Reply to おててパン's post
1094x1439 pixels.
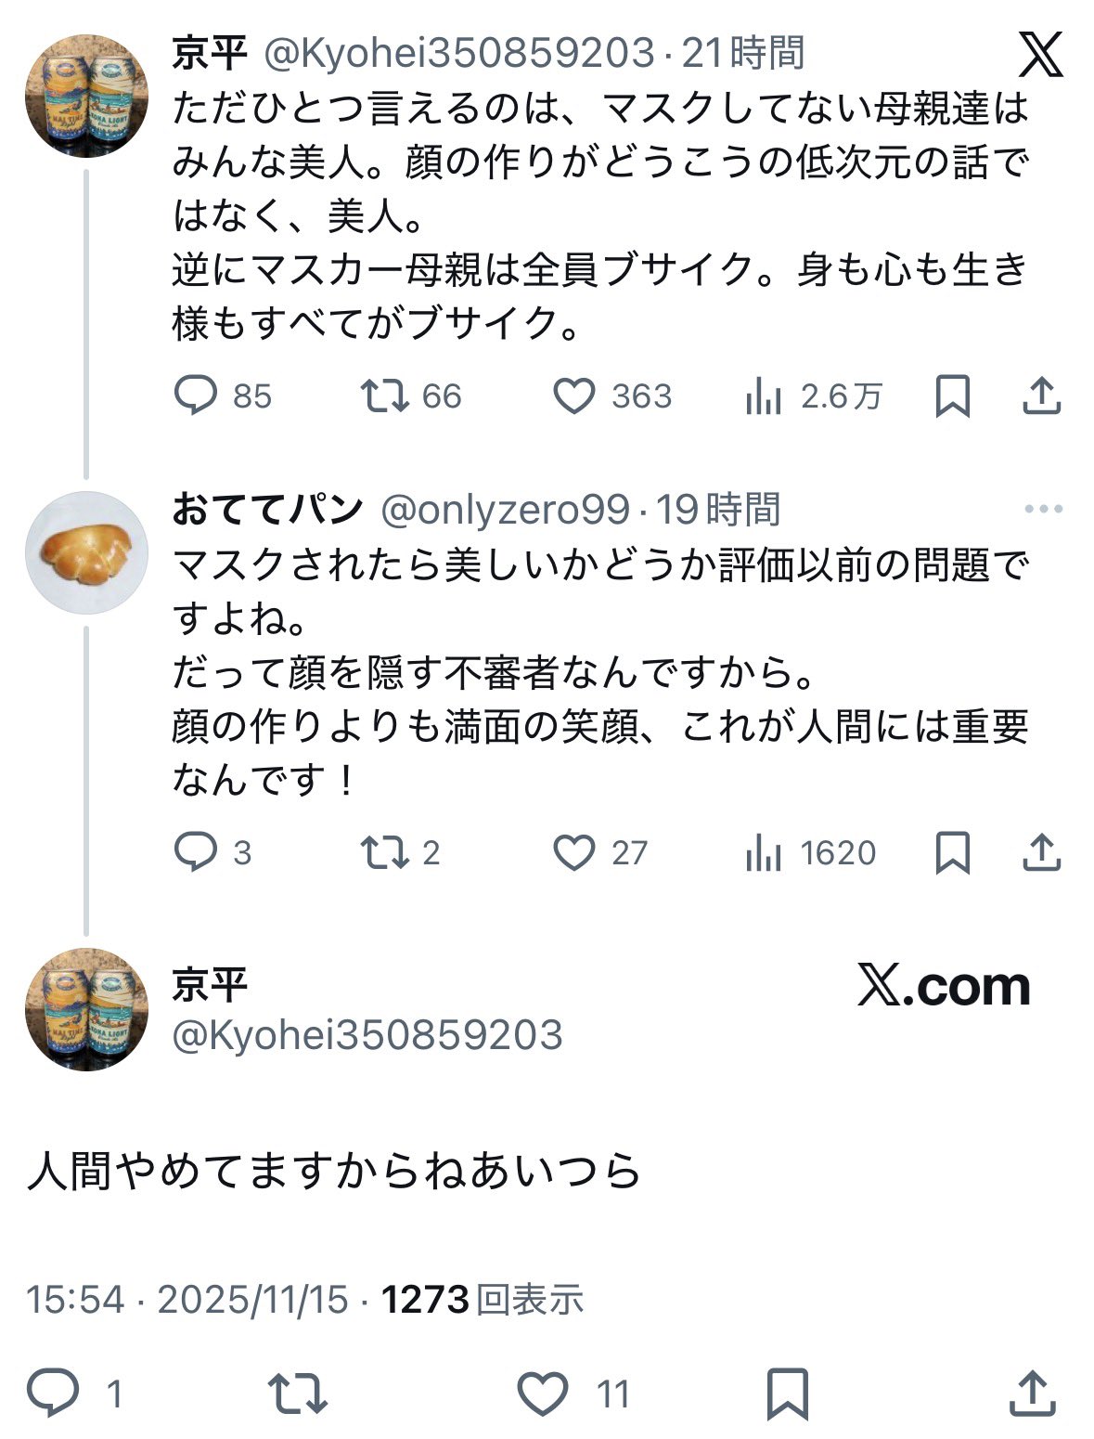[196, 852]
